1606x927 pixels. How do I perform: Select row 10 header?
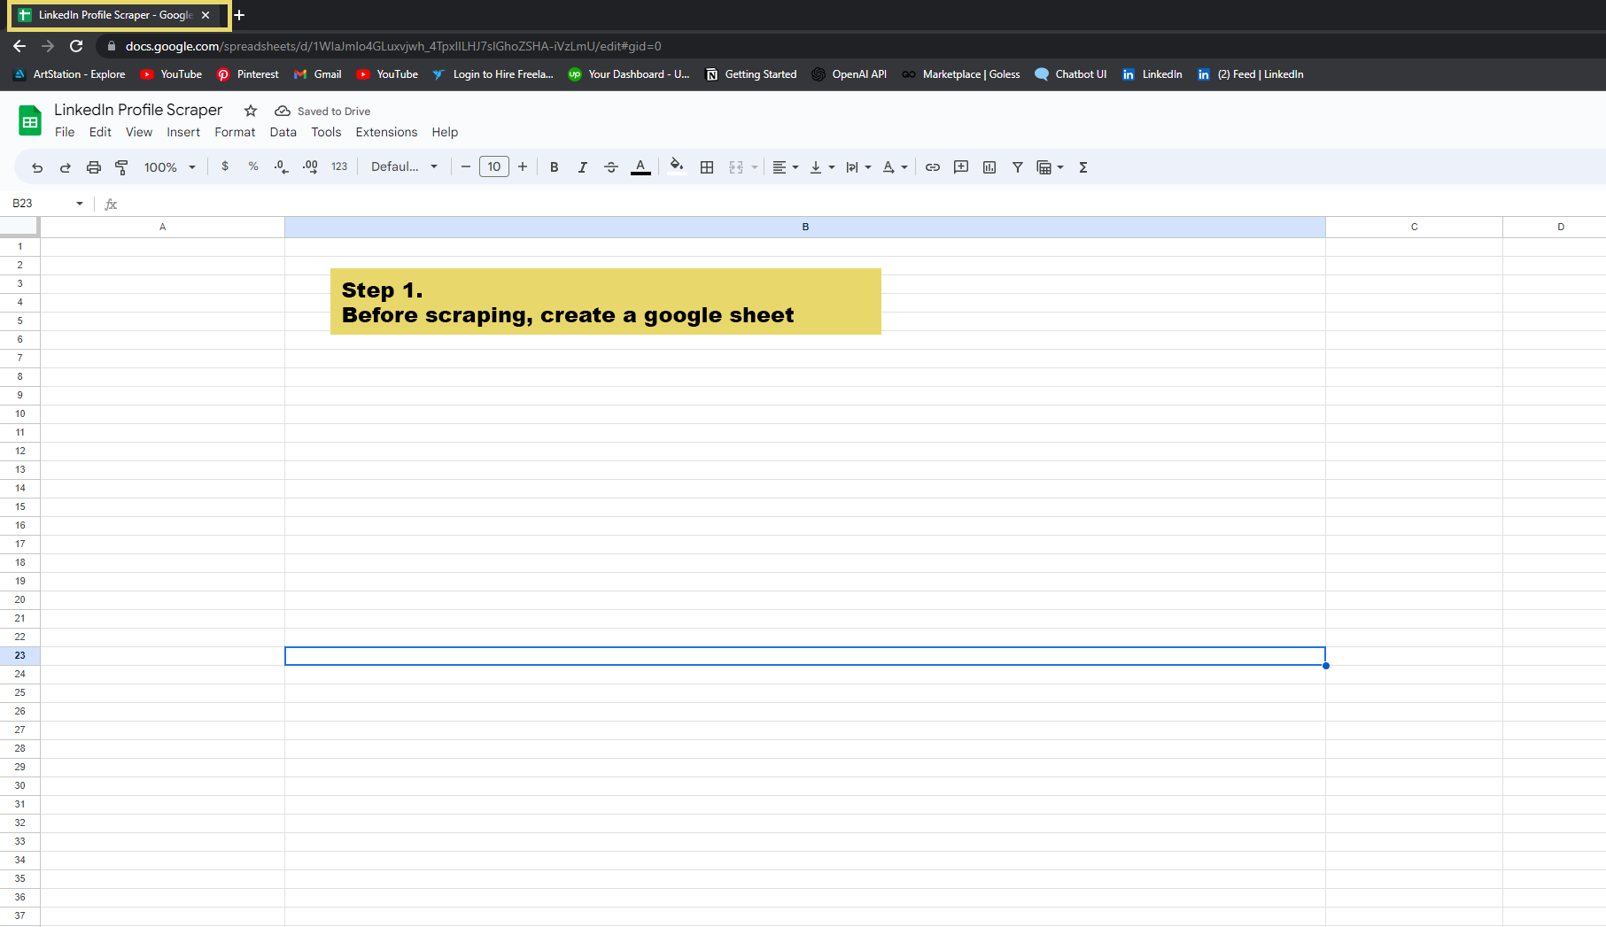point(19,413)
